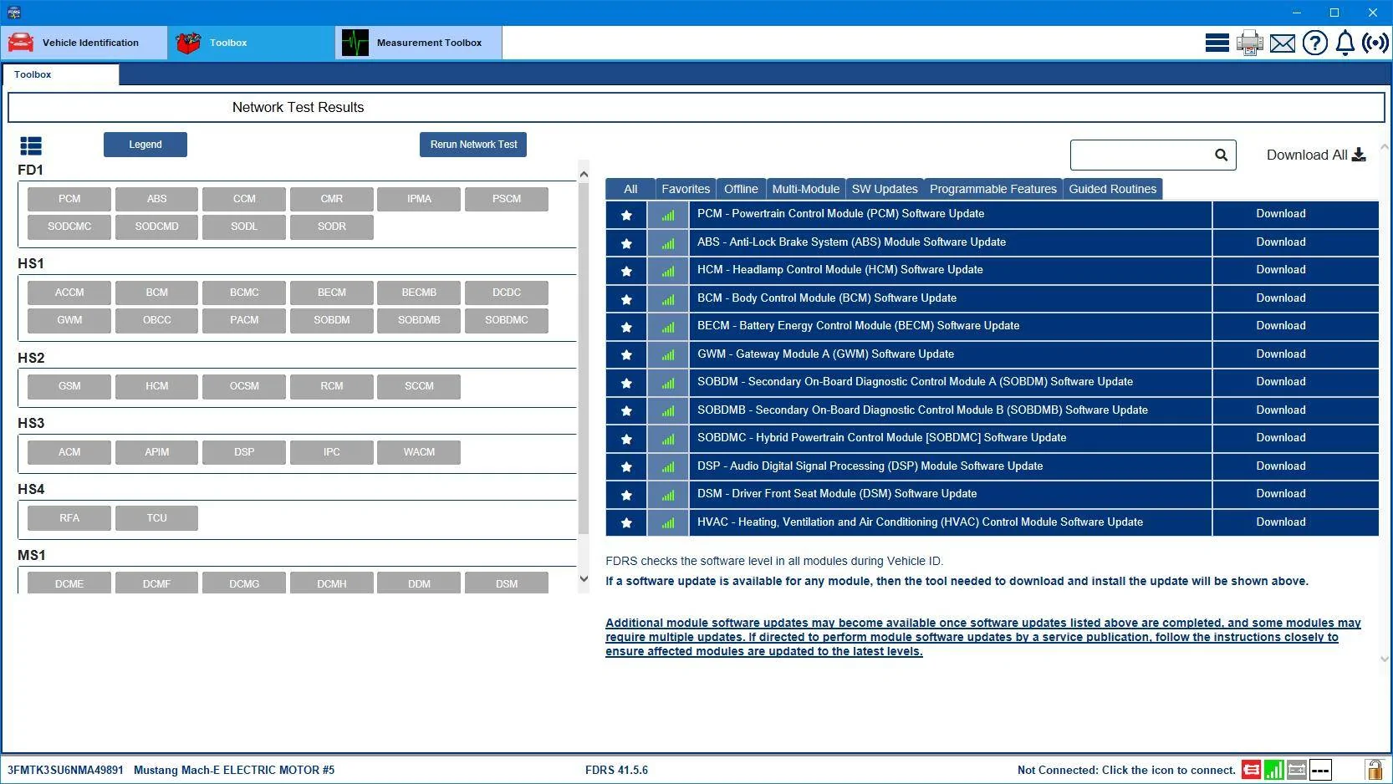1393x784 pixels.
Task: Click the printer icon in top toolbar
Action: pyautogui.click(x=1249, y=43)
